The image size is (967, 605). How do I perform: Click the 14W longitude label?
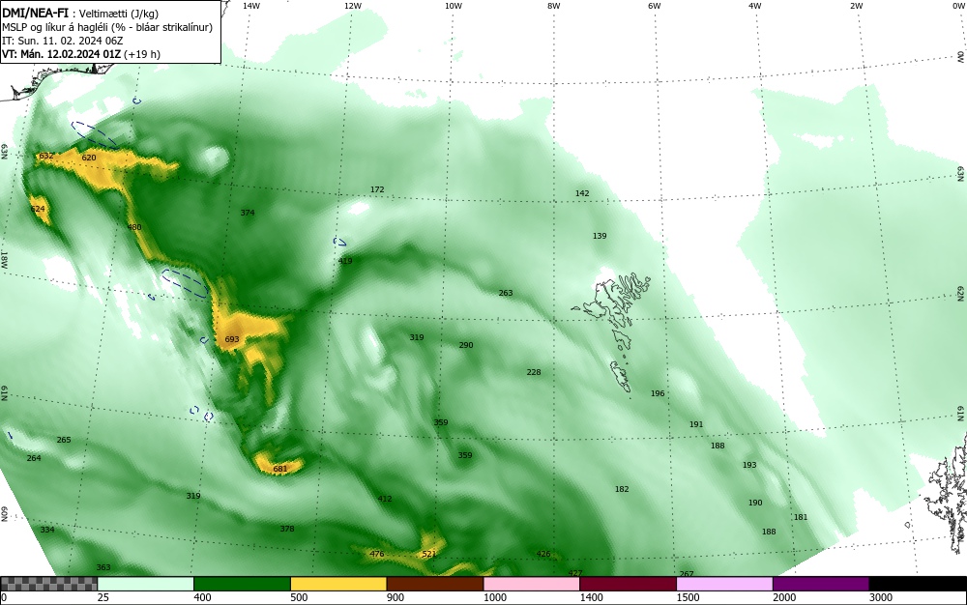(251, 6)
